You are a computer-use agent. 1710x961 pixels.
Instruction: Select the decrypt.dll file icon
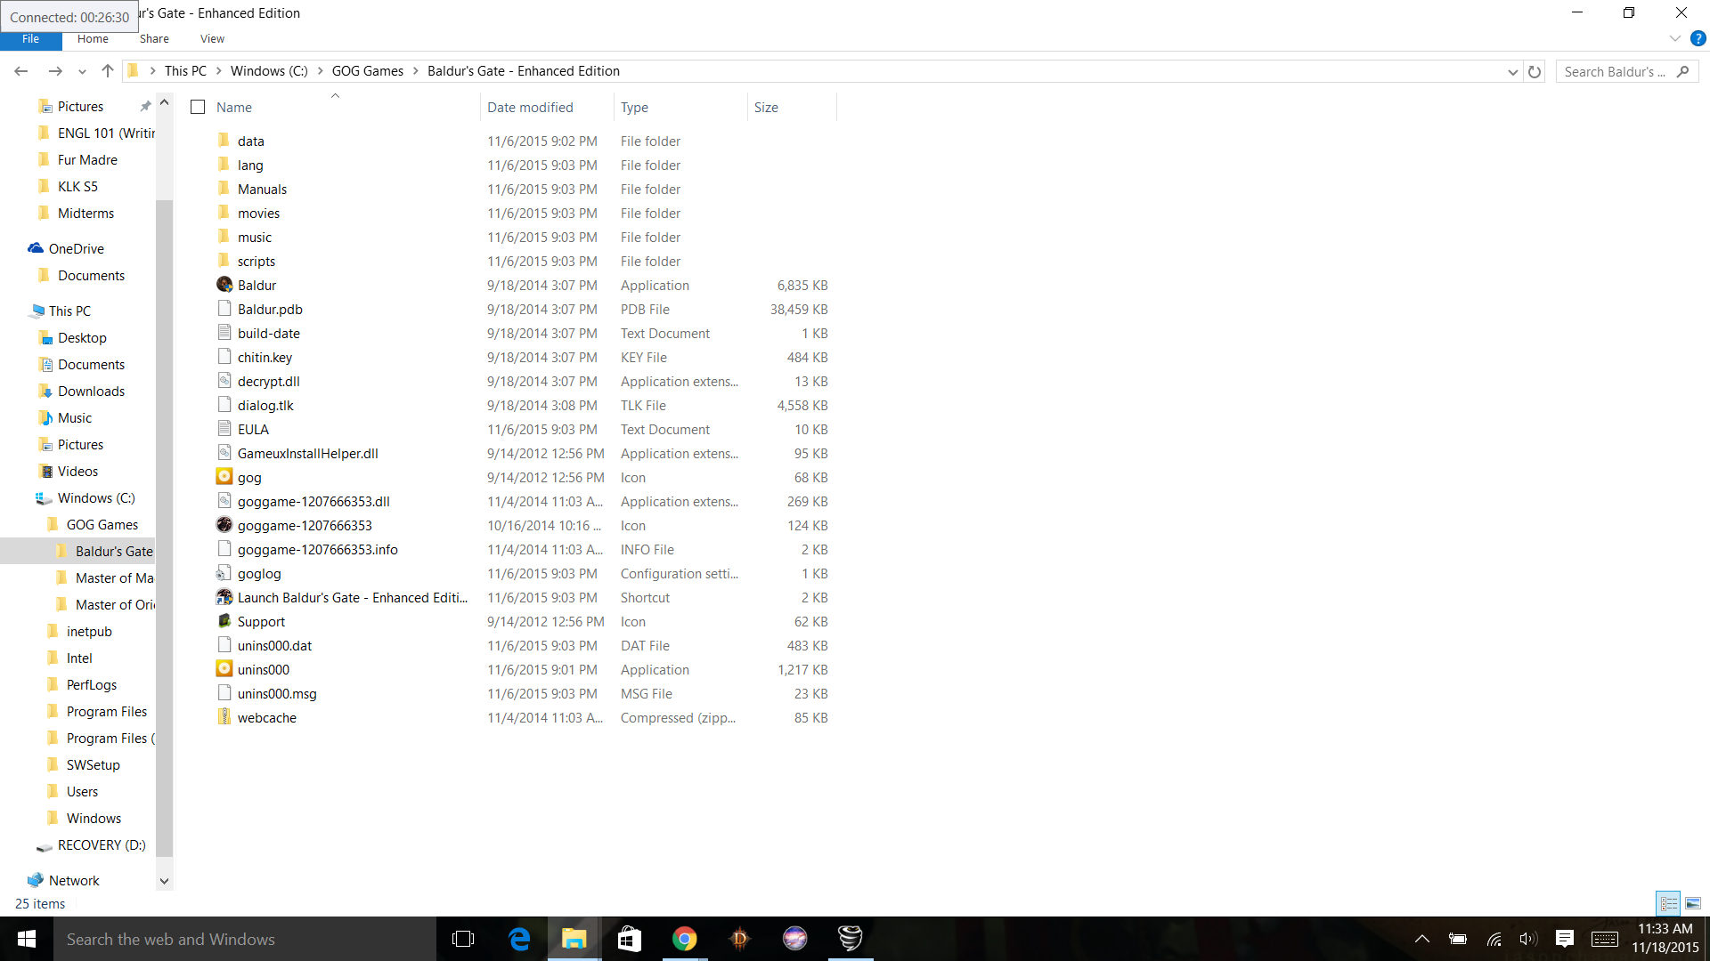[224, 381]
